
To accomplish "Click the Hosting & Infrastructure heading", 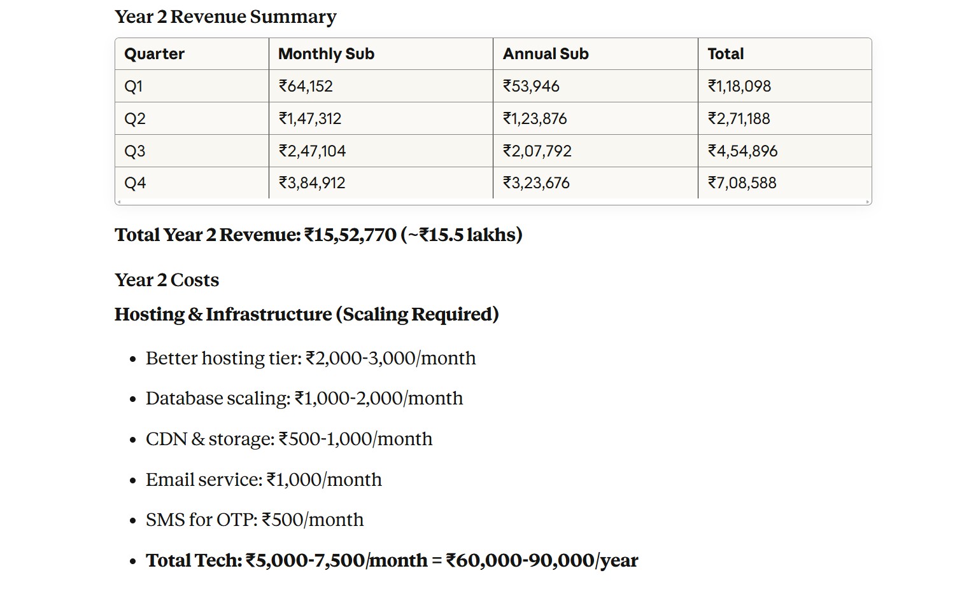I will [306, 314].
